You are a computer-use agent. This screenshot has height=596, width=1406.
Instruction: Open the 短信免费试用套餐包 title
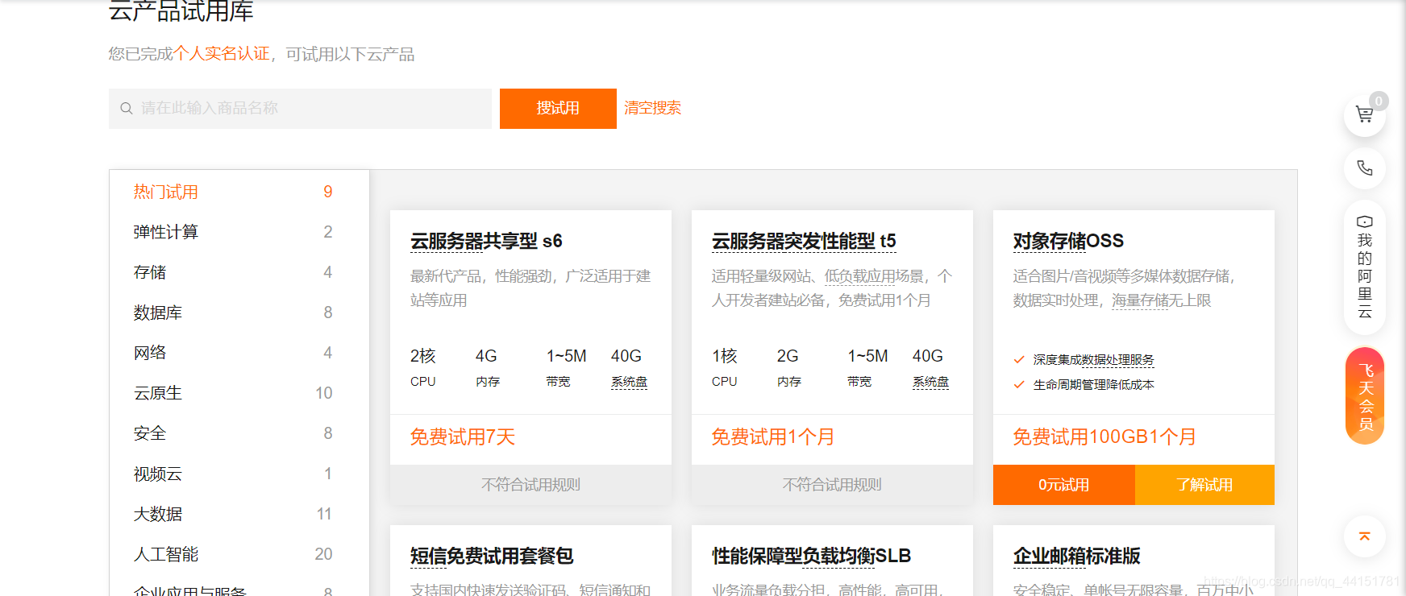tap(492, 556)
